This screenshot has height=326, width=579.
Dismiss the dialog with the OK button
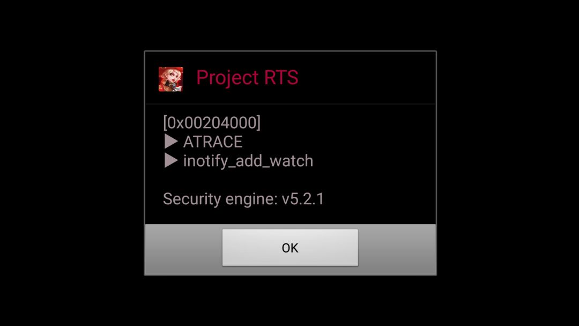coord(290,247)
